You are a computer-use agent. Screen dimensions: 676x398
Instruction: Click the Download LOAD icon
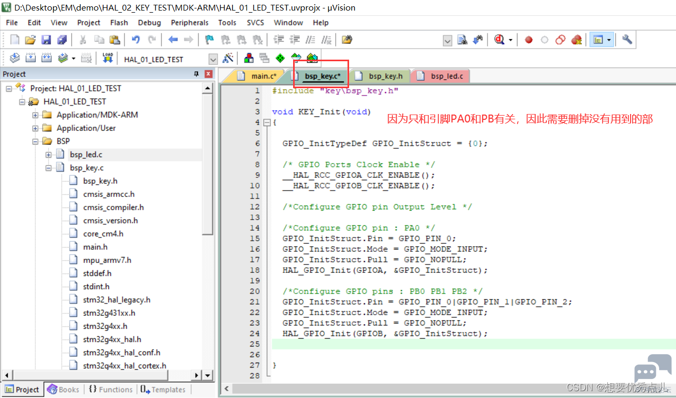point(108,58)
